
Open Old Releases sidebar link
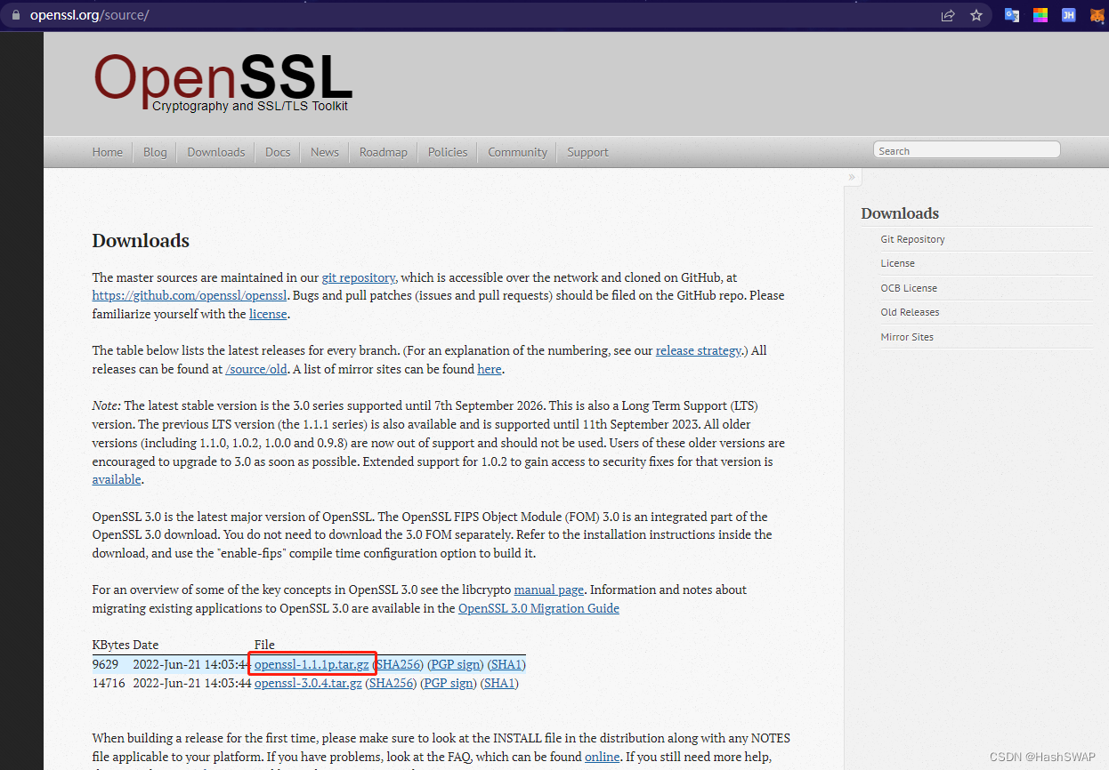[910, 312]
